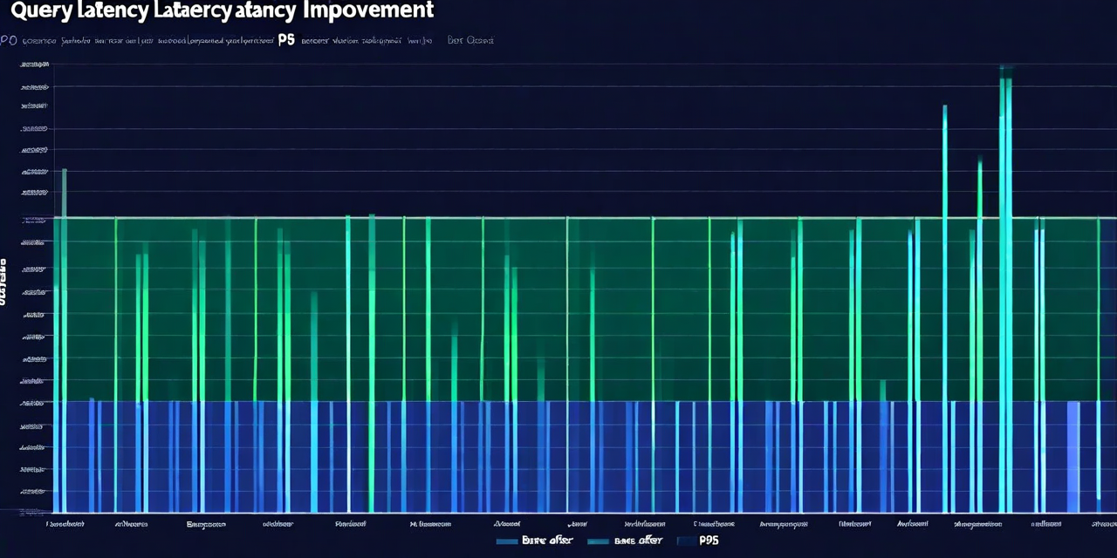The width and height of the screenshot is (1117, 558).
Task: Click the last x-axis category label
Action: coord(1104,524)
